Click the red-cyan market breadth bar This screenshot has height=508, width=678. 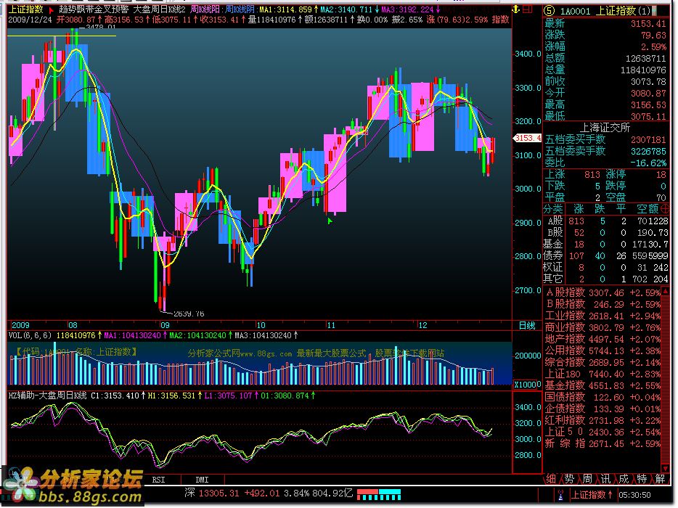pos(378,495)
